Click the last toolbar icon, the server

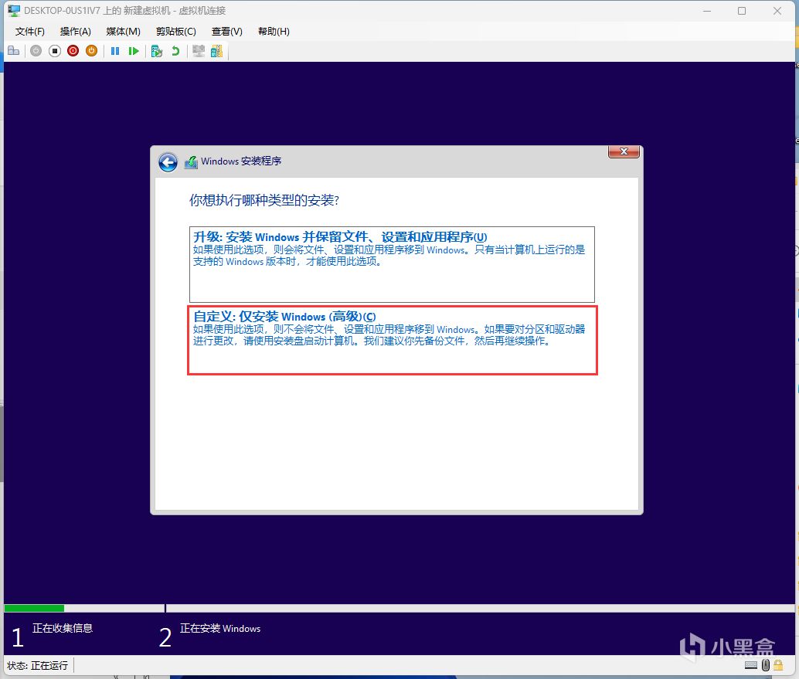(x=216, y=51)
